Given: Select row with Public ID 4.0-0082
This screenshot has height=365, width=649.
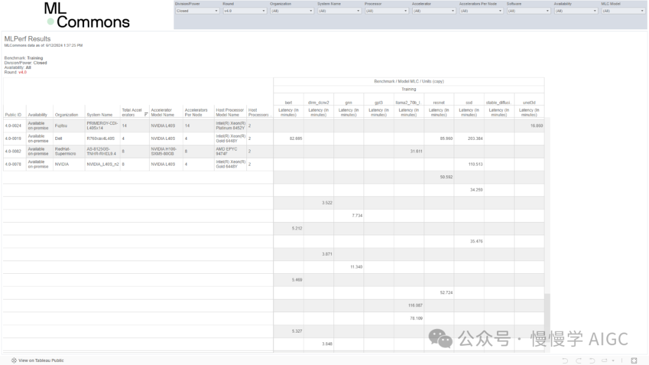Looking at the screenshot, I should pyautogui.click(x=13, y=151).
